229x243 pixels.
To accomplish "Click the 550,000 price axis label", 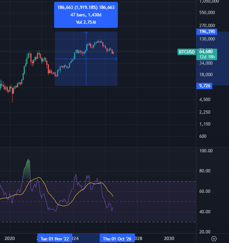I will click(x=207, y=13).
